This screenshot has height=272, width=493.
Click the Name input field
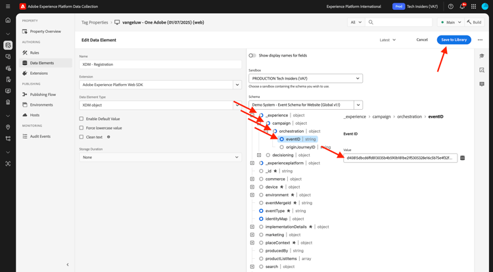[160, 64]
